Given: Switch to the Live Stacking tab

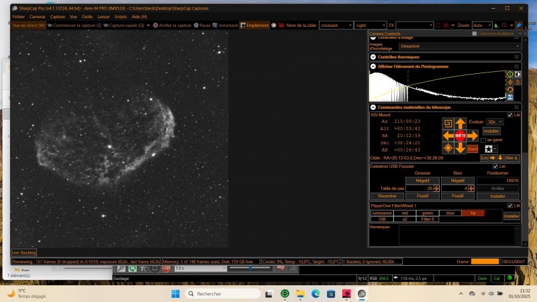Looking at the screenshot, I should pos(24,253).
